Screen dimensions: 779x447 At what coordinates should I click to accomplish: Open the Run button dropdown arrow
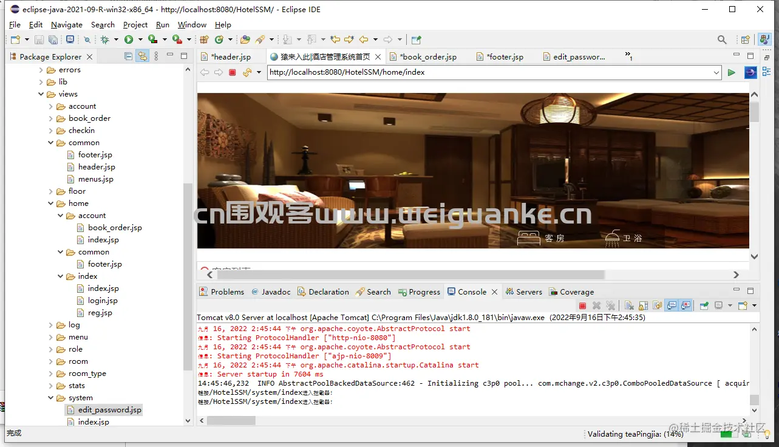[x=140, y=39]
